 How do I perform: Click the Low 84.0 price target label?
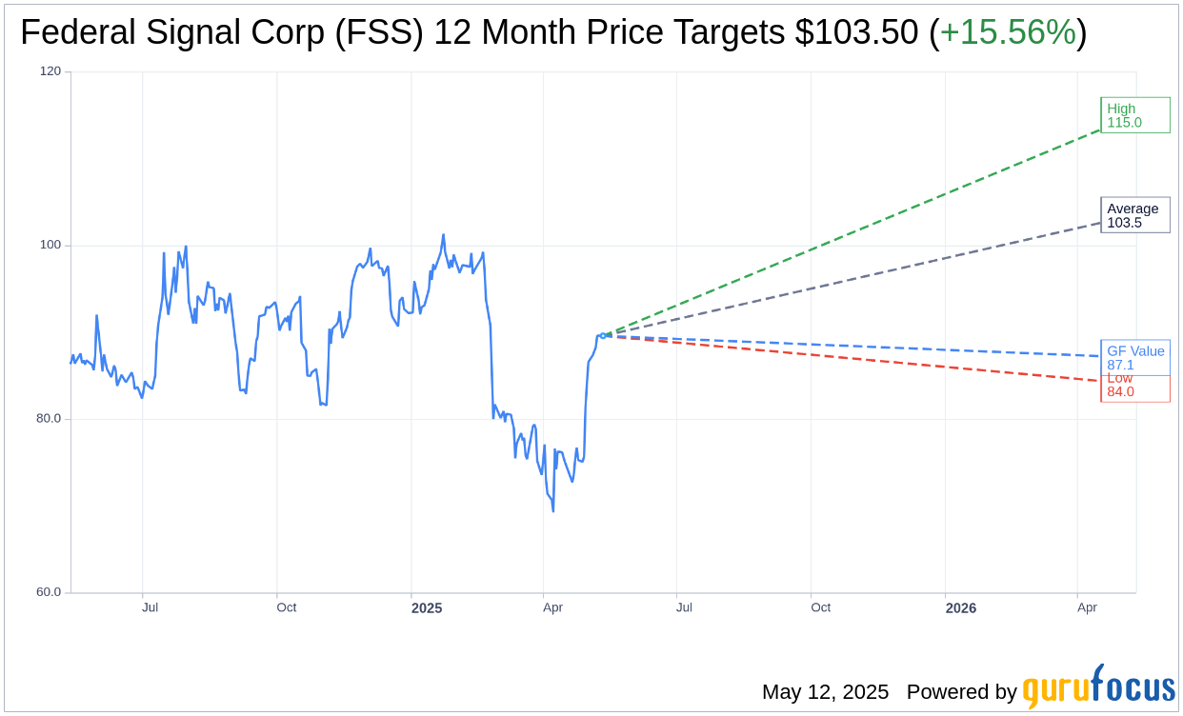pyautogui.click(x=1135, y=386)
